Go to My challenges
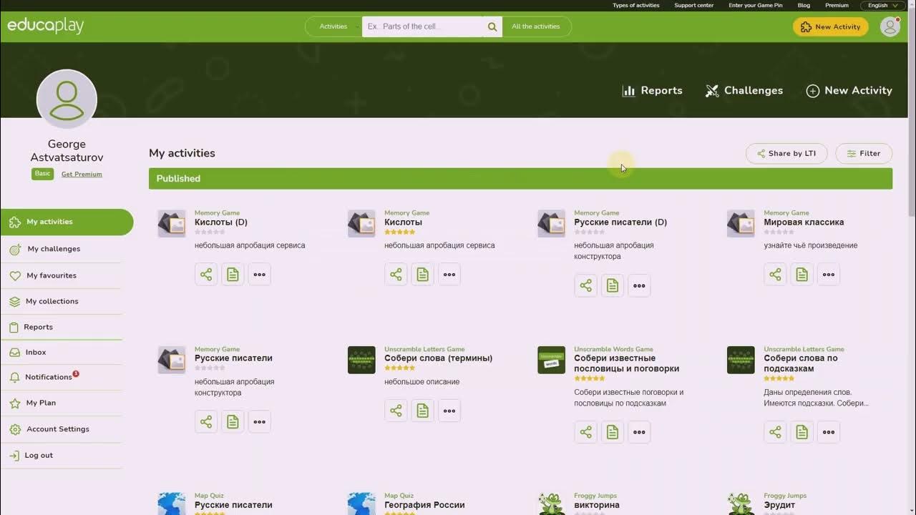Image resolution: width=916 pixels, height=515 pixels. (54, 249)
